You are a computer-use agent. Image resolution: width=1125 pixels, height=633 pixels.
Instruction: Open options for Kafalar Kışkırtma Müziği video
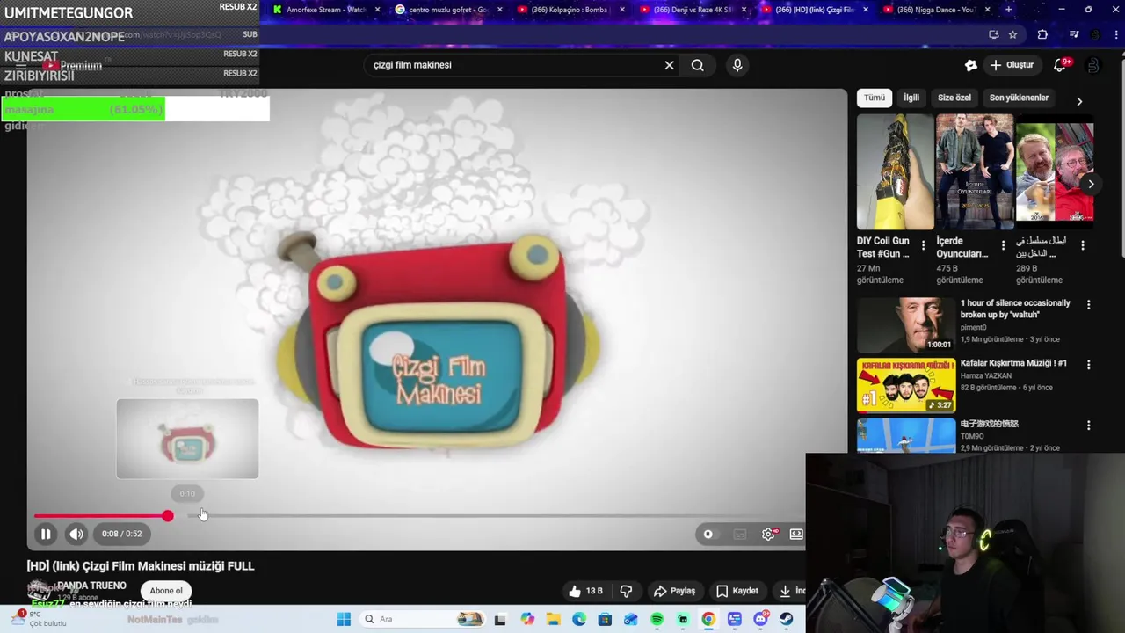[x=1088, y=365]
